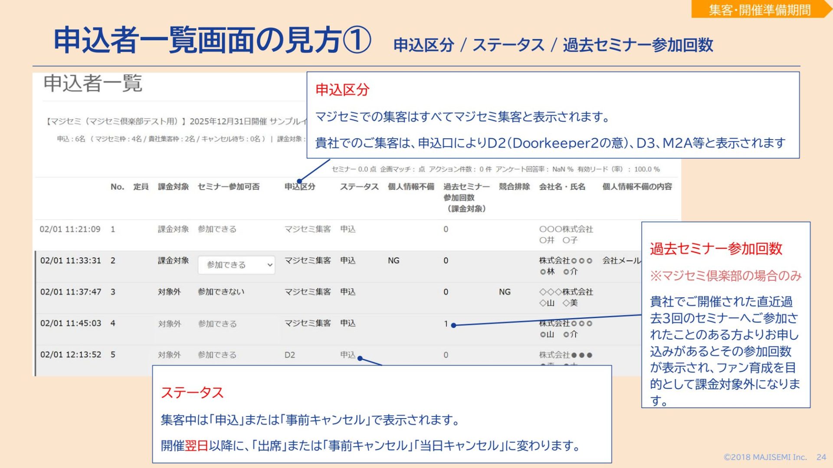The image size is (833, 468).
Task: Open the 参加できる dropdown in row 2
Action: (236, 265)
